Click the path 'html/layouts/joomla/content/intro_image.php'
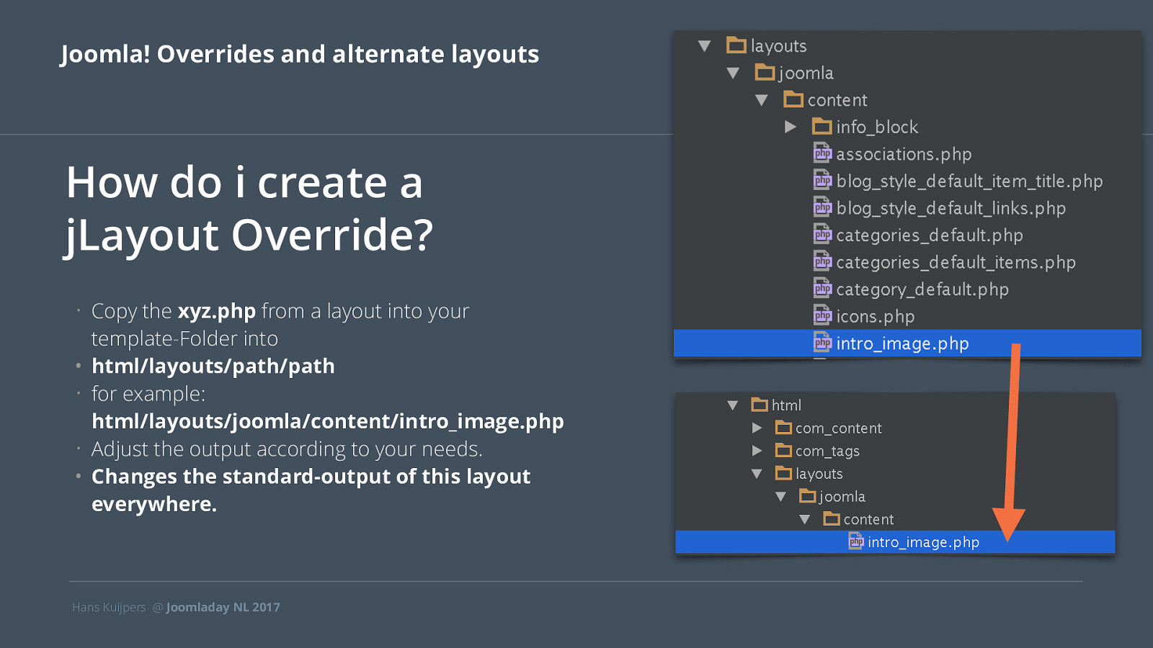The height and width of the screenshot is (648, 1153). coord(328,421)
